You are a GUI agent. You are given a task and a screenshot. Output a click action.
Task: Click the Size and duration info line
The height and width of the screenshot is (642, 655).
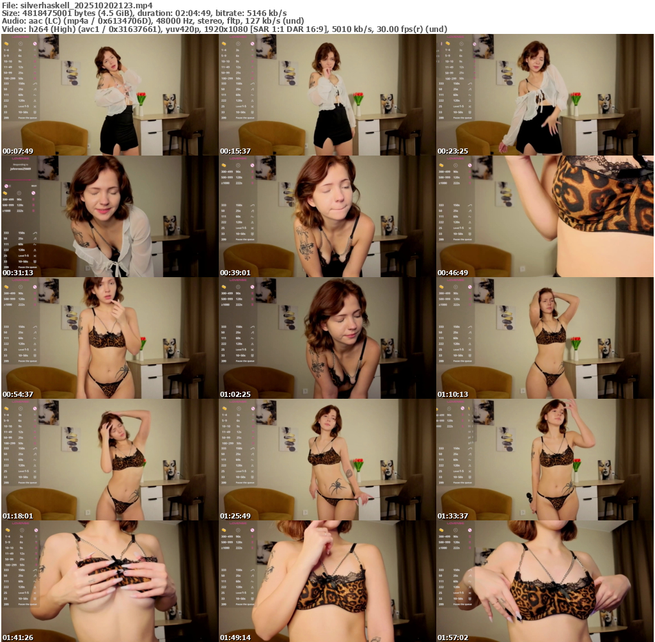(144, 13)
